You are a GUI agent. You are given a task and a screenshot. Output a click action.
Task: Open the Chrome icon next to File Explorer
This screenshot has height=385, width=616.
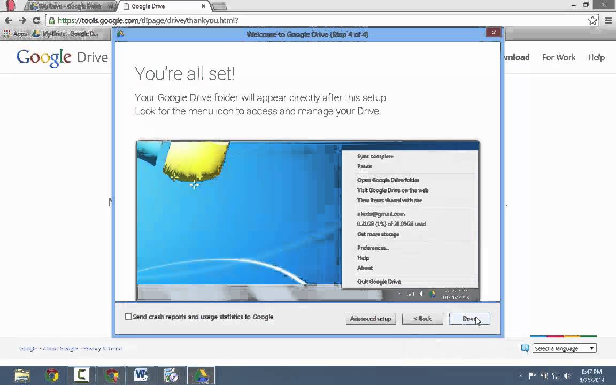coord(51,375)
